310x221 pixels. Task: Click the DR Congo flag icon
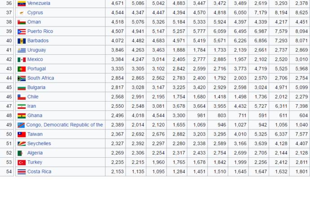(x=21, y=125)
